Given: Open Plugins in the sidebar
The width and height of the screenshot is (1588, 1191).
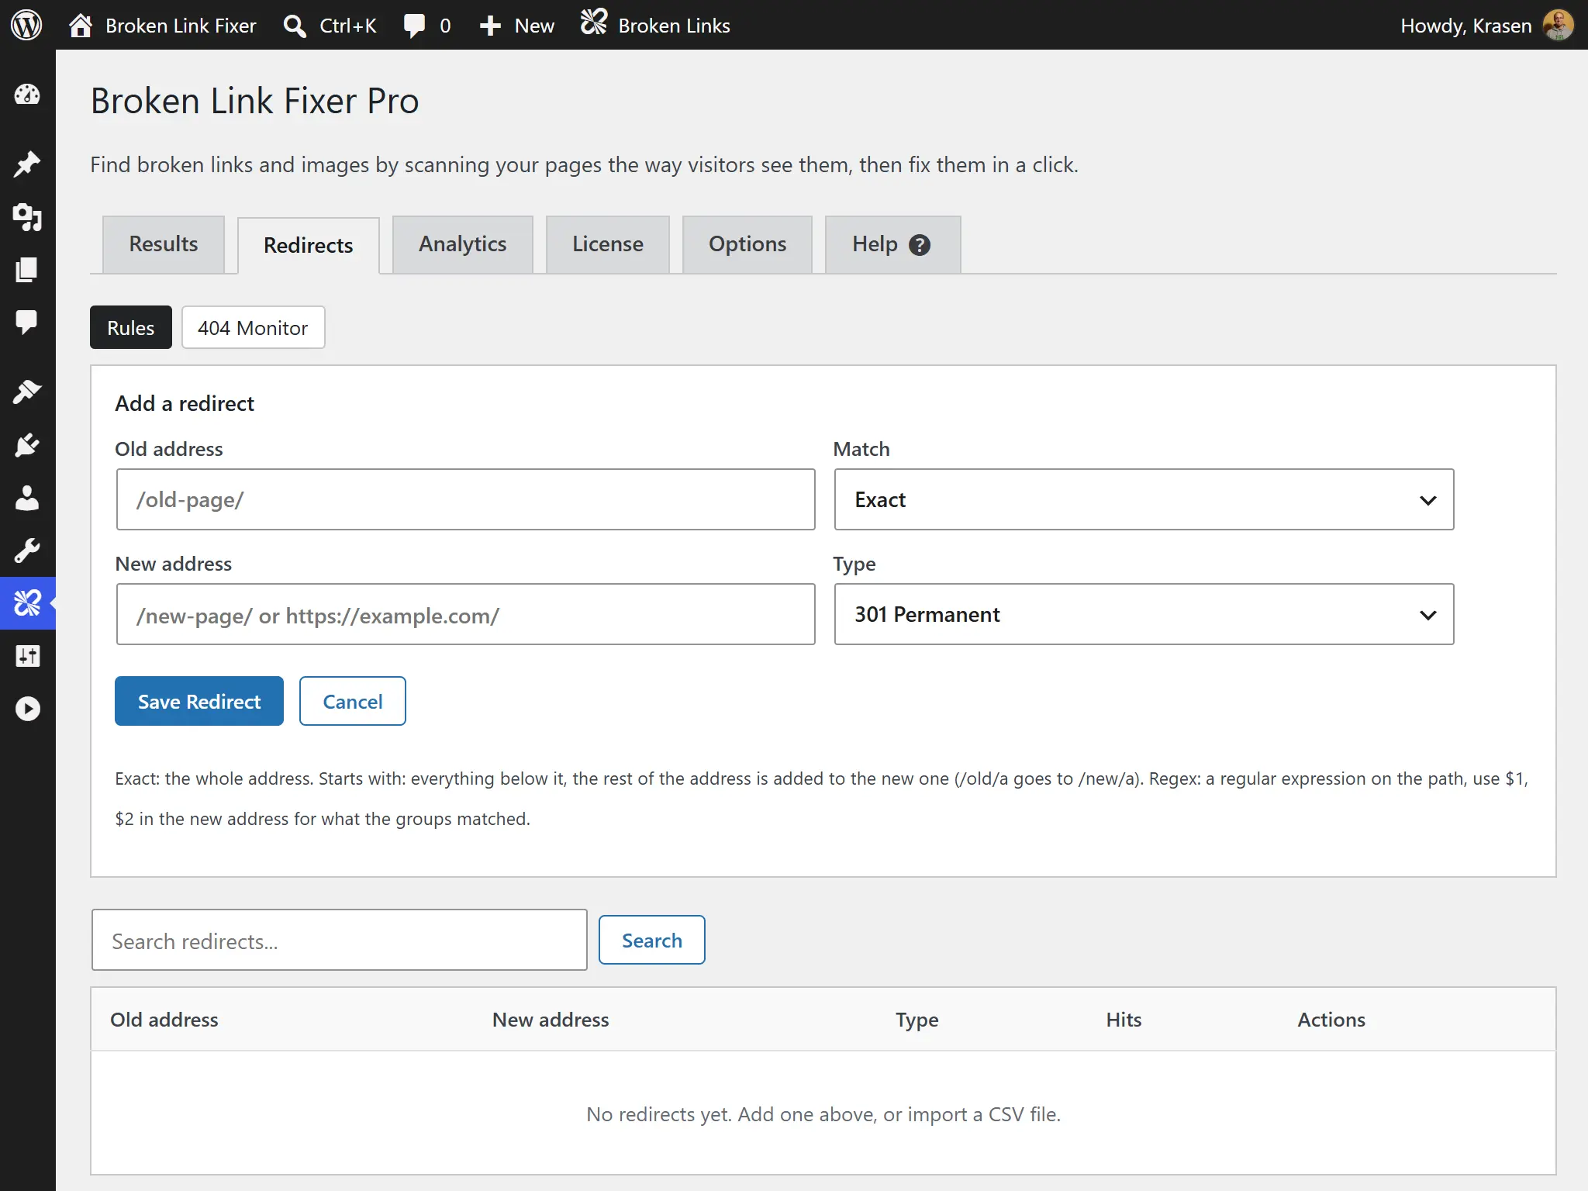Looking at the screenshot, I should (27, 445).
